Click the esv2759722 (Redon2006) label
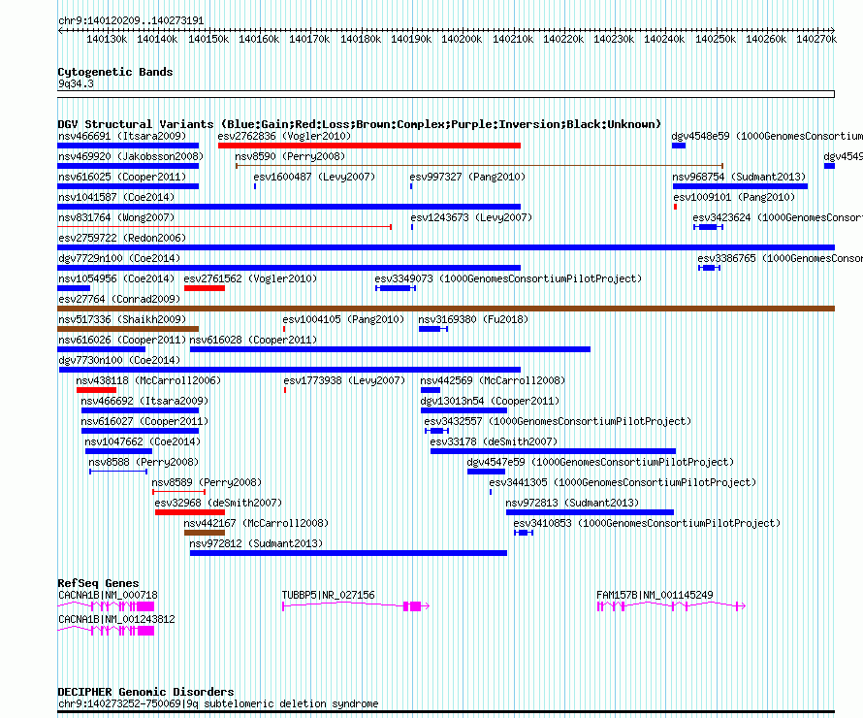863x718 pixels. click(122, 238)
